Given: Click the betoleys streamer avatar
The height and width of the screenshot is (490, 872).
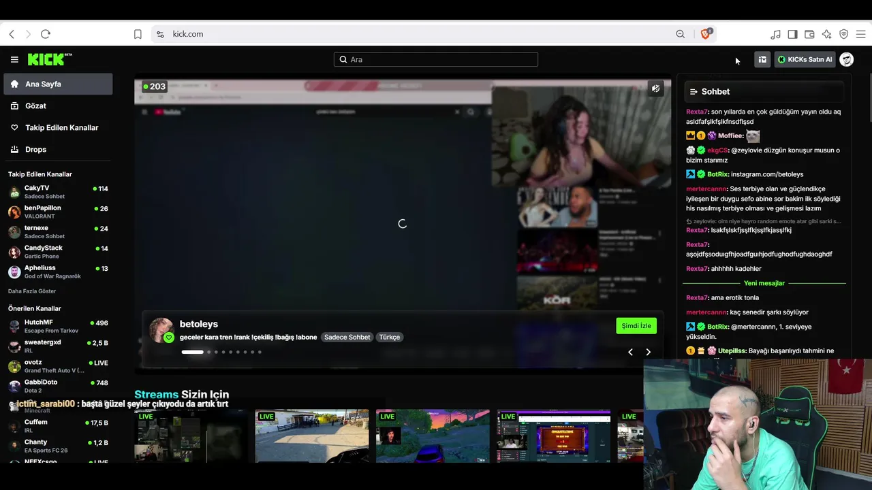Looking at the screenshot, I should [162, 330].
